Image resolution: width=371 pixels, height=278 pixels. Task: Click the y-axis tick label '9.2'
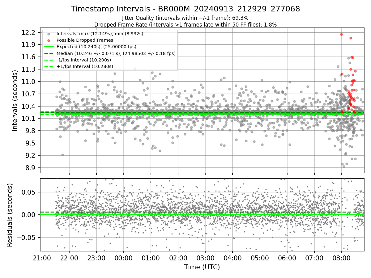pos(31,156)
